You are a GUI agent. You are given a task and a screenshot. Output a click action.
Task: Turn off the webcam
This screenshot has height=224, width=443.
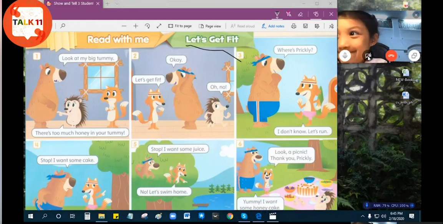368,56
